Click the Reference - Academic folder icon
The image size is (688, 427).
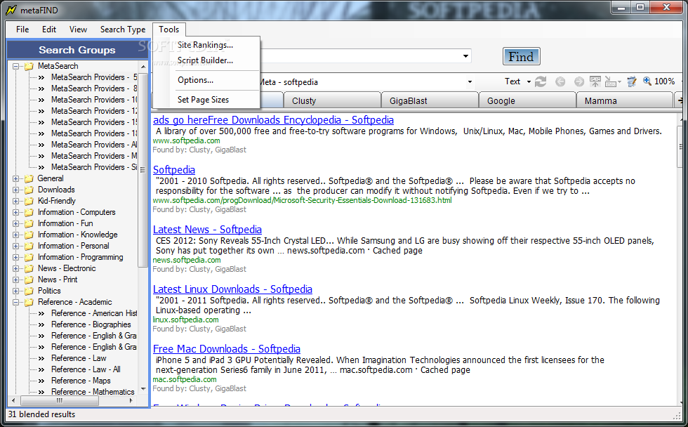[29, 303]
